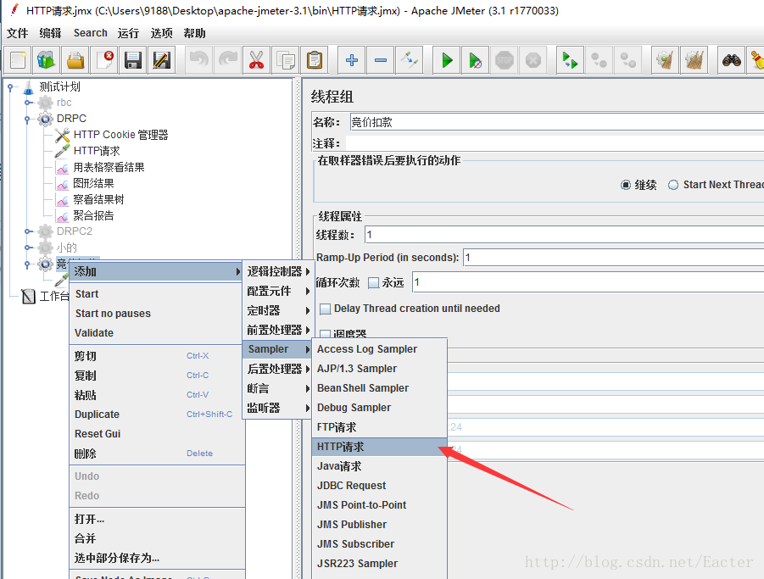Screen dimensions: 764x579
Task: Toggle the 永远 forever checkbox
Action: (x=373, y=282)
